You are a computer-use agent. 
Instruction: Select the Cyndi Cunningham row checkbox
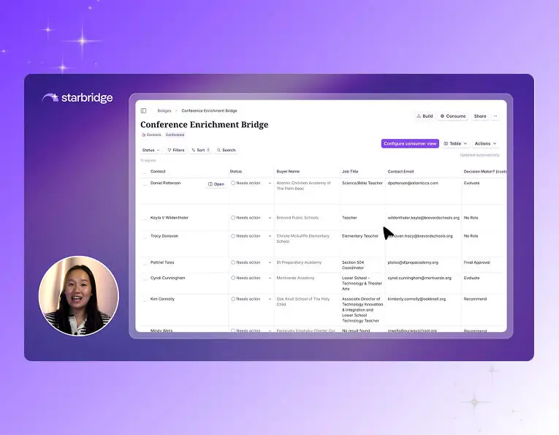[145, 279]
